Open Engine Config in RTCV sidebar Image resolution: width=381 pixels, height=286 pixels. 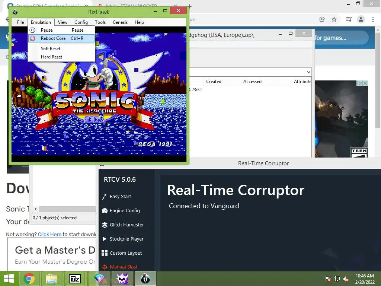(x=121, y=211)
